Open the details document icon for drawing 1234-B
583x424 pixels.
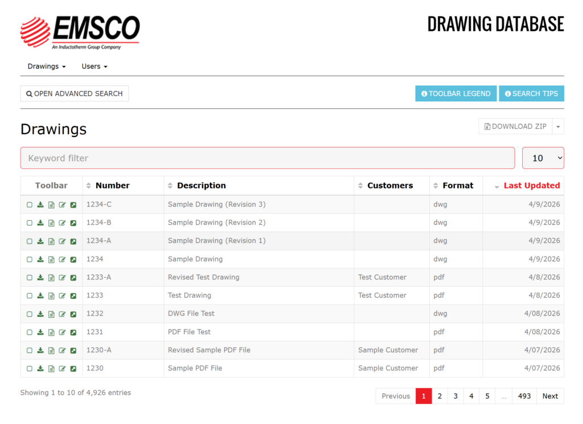[51, 223]
